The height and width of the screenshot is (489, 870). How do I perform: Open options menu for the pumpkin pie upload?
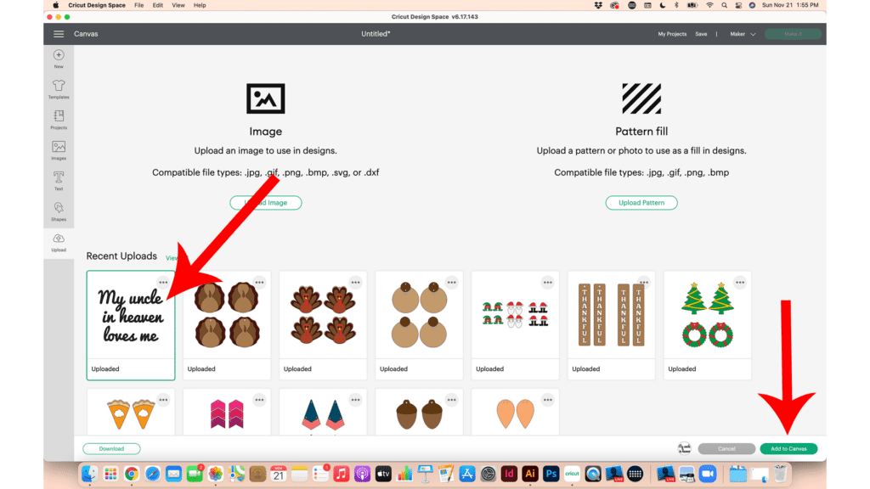pyautogui.click(x=163, y=400)
